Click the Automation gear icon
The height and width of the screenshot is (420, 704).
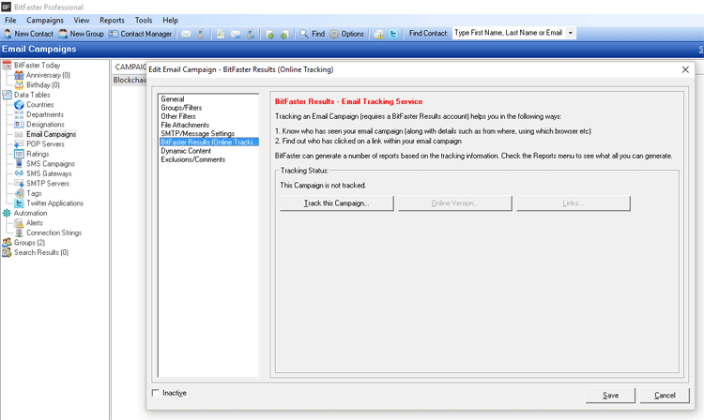point(7,213)
